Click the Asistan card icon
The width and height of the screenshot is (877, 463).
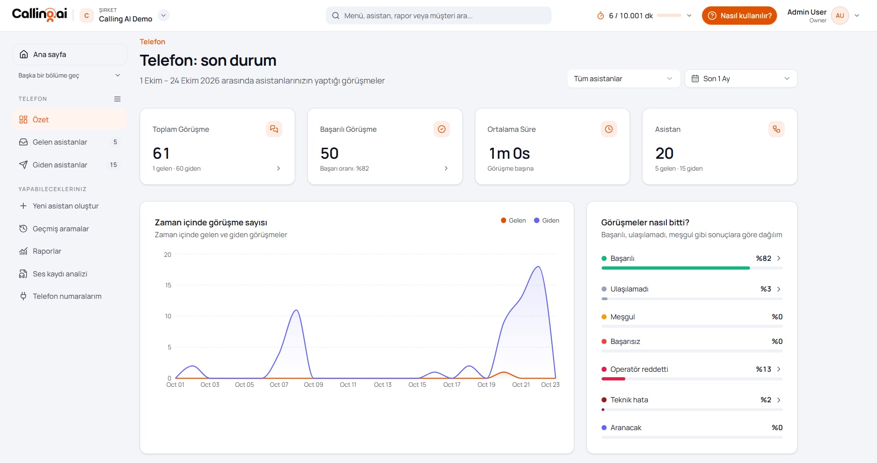point(777,129)
